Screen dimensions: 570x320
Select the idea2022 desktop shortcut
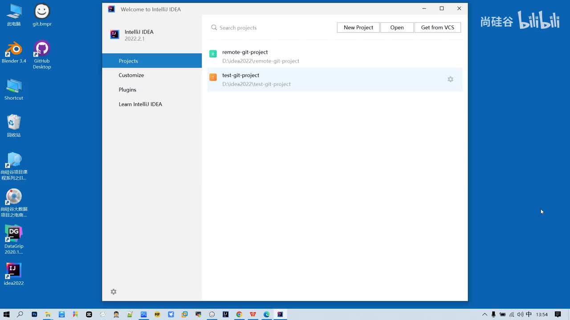[x=14, y=274]
